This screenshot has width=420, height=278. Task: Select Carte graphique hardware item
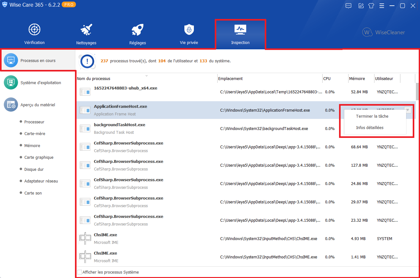point(39,157)
